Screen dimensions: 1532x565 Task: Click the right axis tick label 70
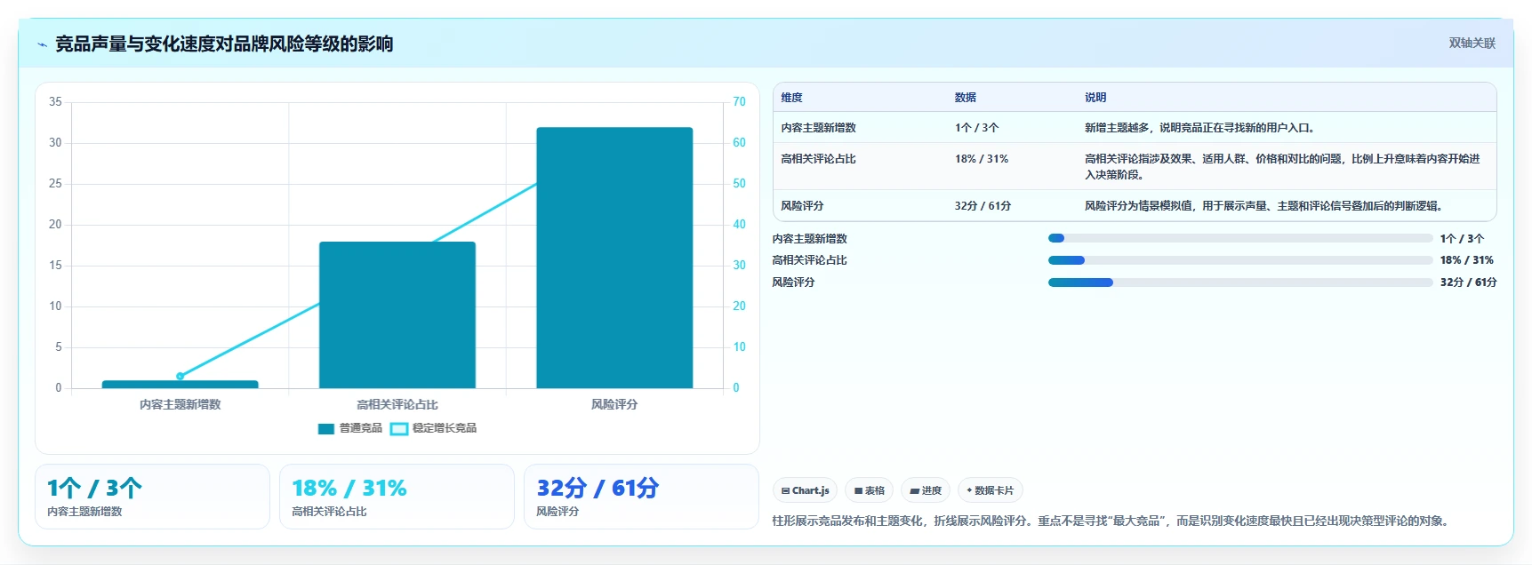(739, 102)
